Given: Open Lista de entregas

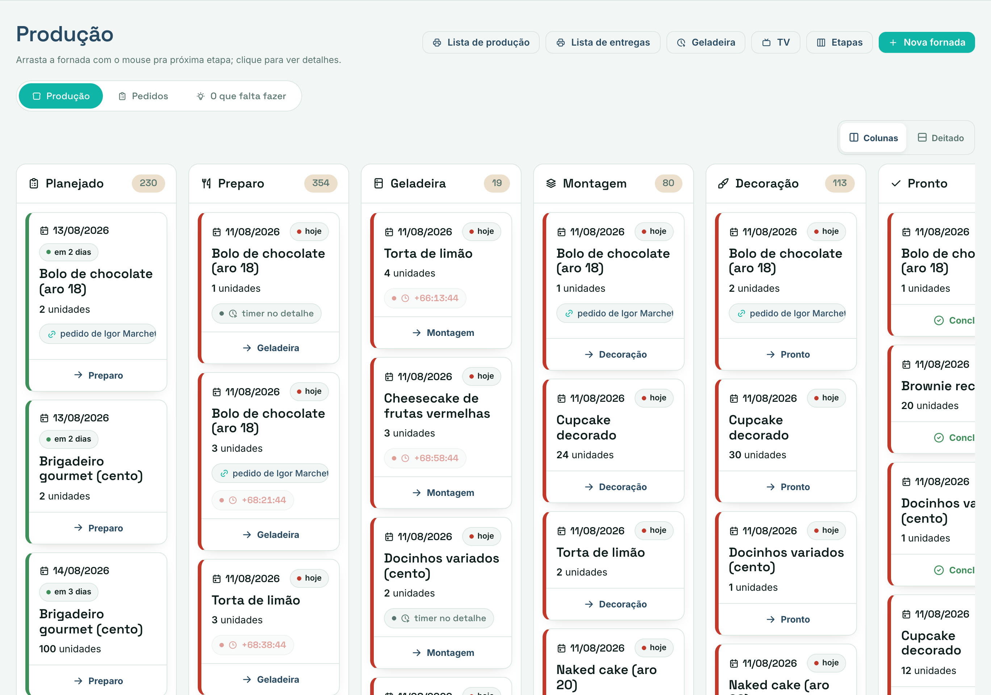Looking at the screenshot, I should [x=603, y=43].
